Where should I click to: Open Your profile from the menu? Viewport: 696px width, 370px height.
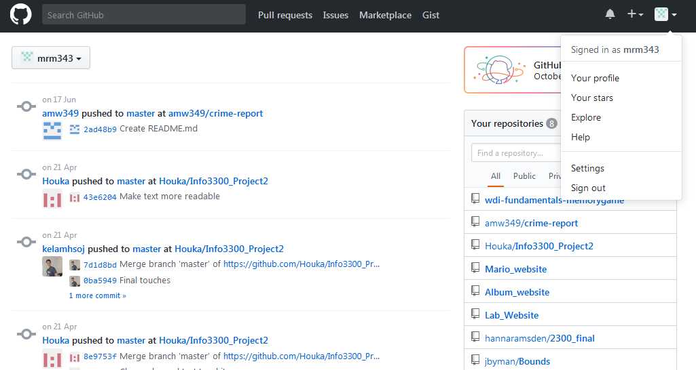tap(595, 78)
